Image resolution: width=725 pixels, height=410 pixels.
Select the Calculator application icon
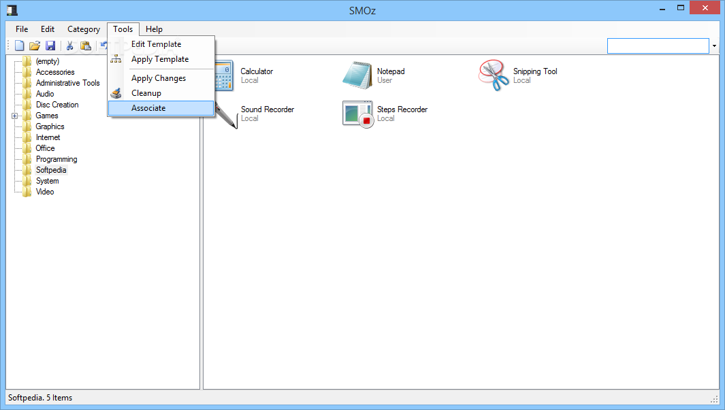click(224, 75)
